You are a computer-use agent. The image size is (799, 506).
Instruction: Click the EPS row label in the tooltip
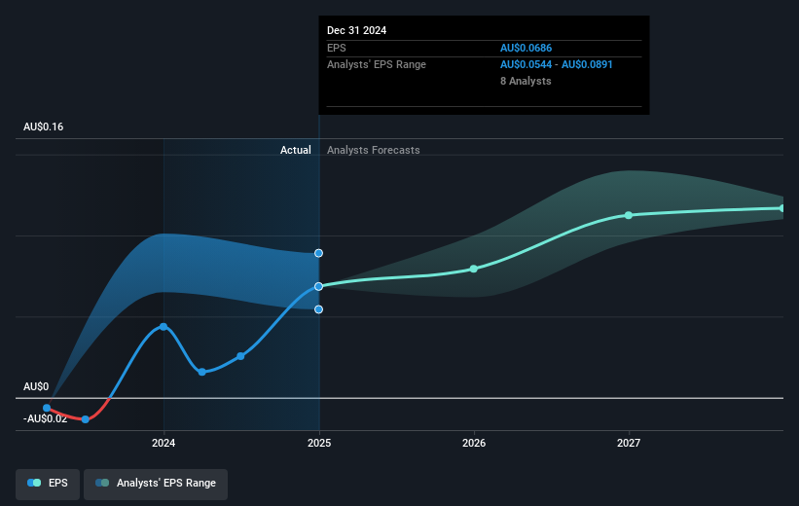(x=337, y=48)
